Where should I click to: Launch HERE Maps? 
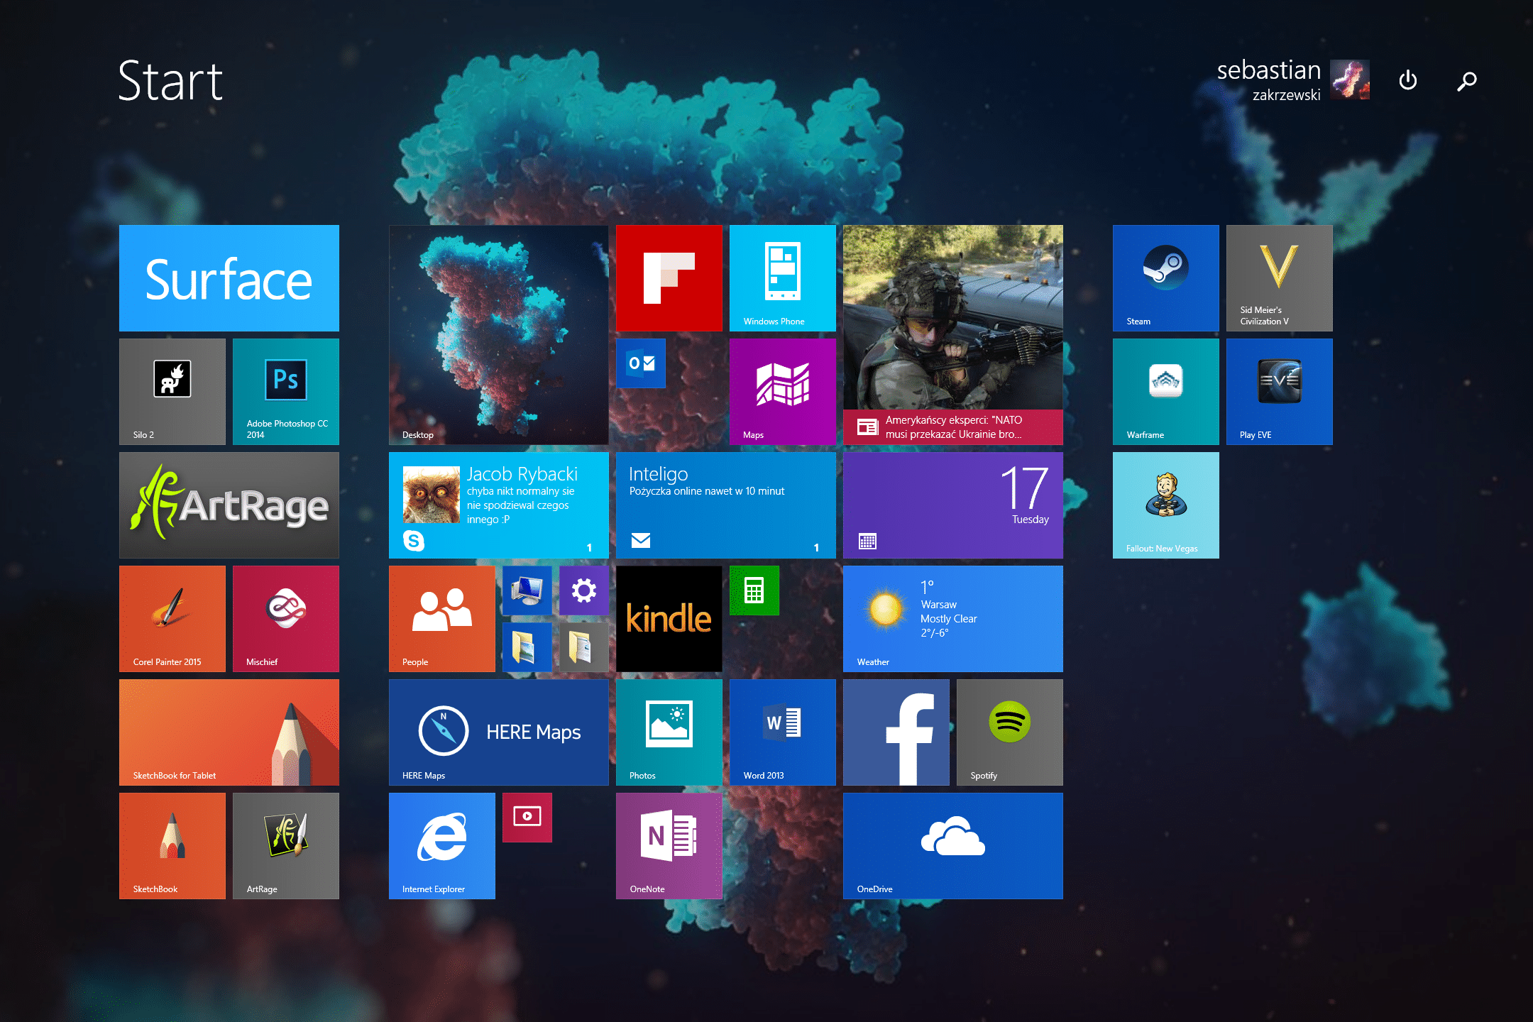[498, 732]
